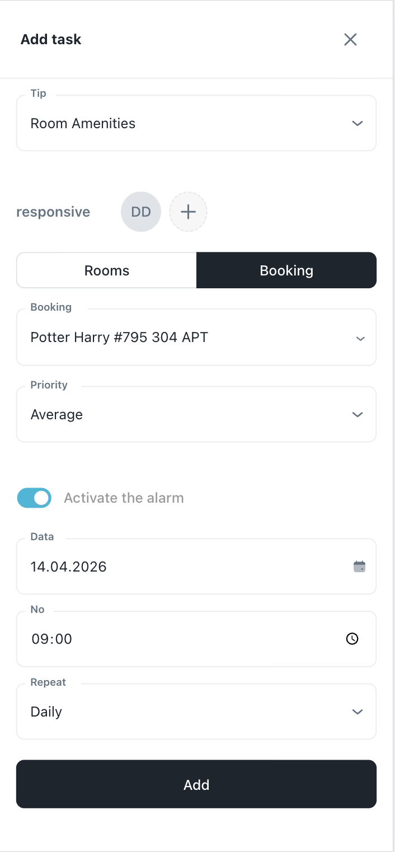Close the Add task dialog
This screenshot has height=852, width=395.
pyautogui.click(x=350, y=39)
